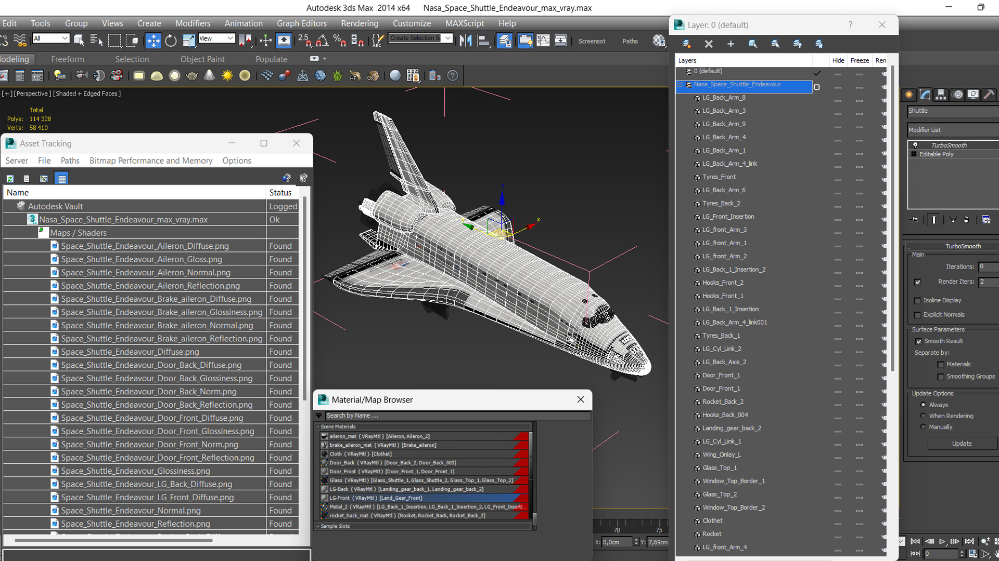This screenshot has width=999, height=561.
Task: Enable Explicit Normals checkbox
Action: click(918, 315)
